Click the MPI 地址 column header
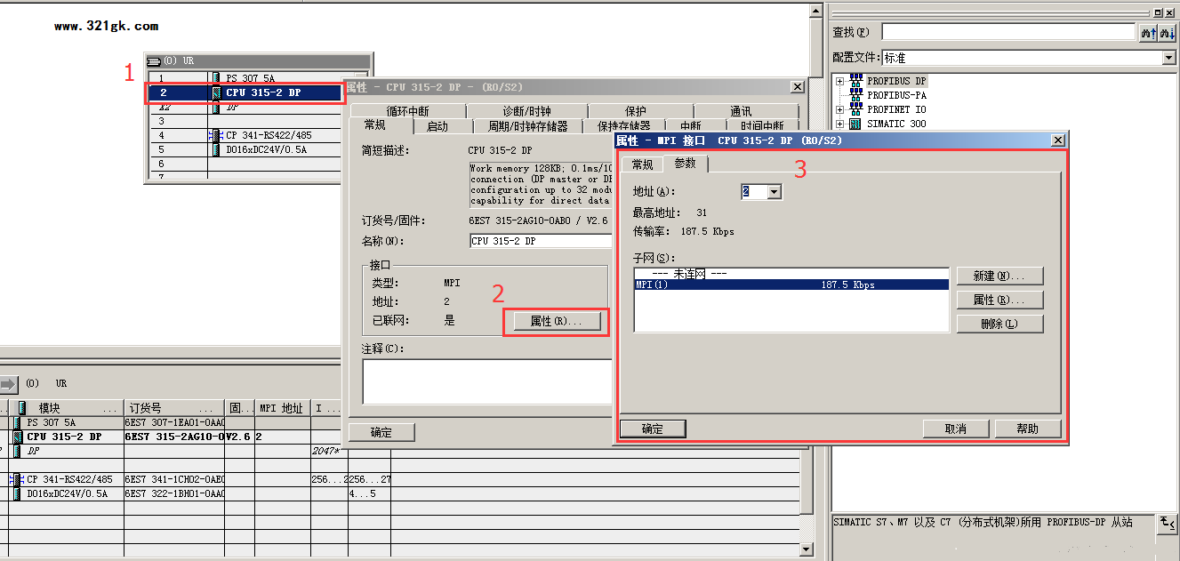1180x561 pixels. (283, 408)
